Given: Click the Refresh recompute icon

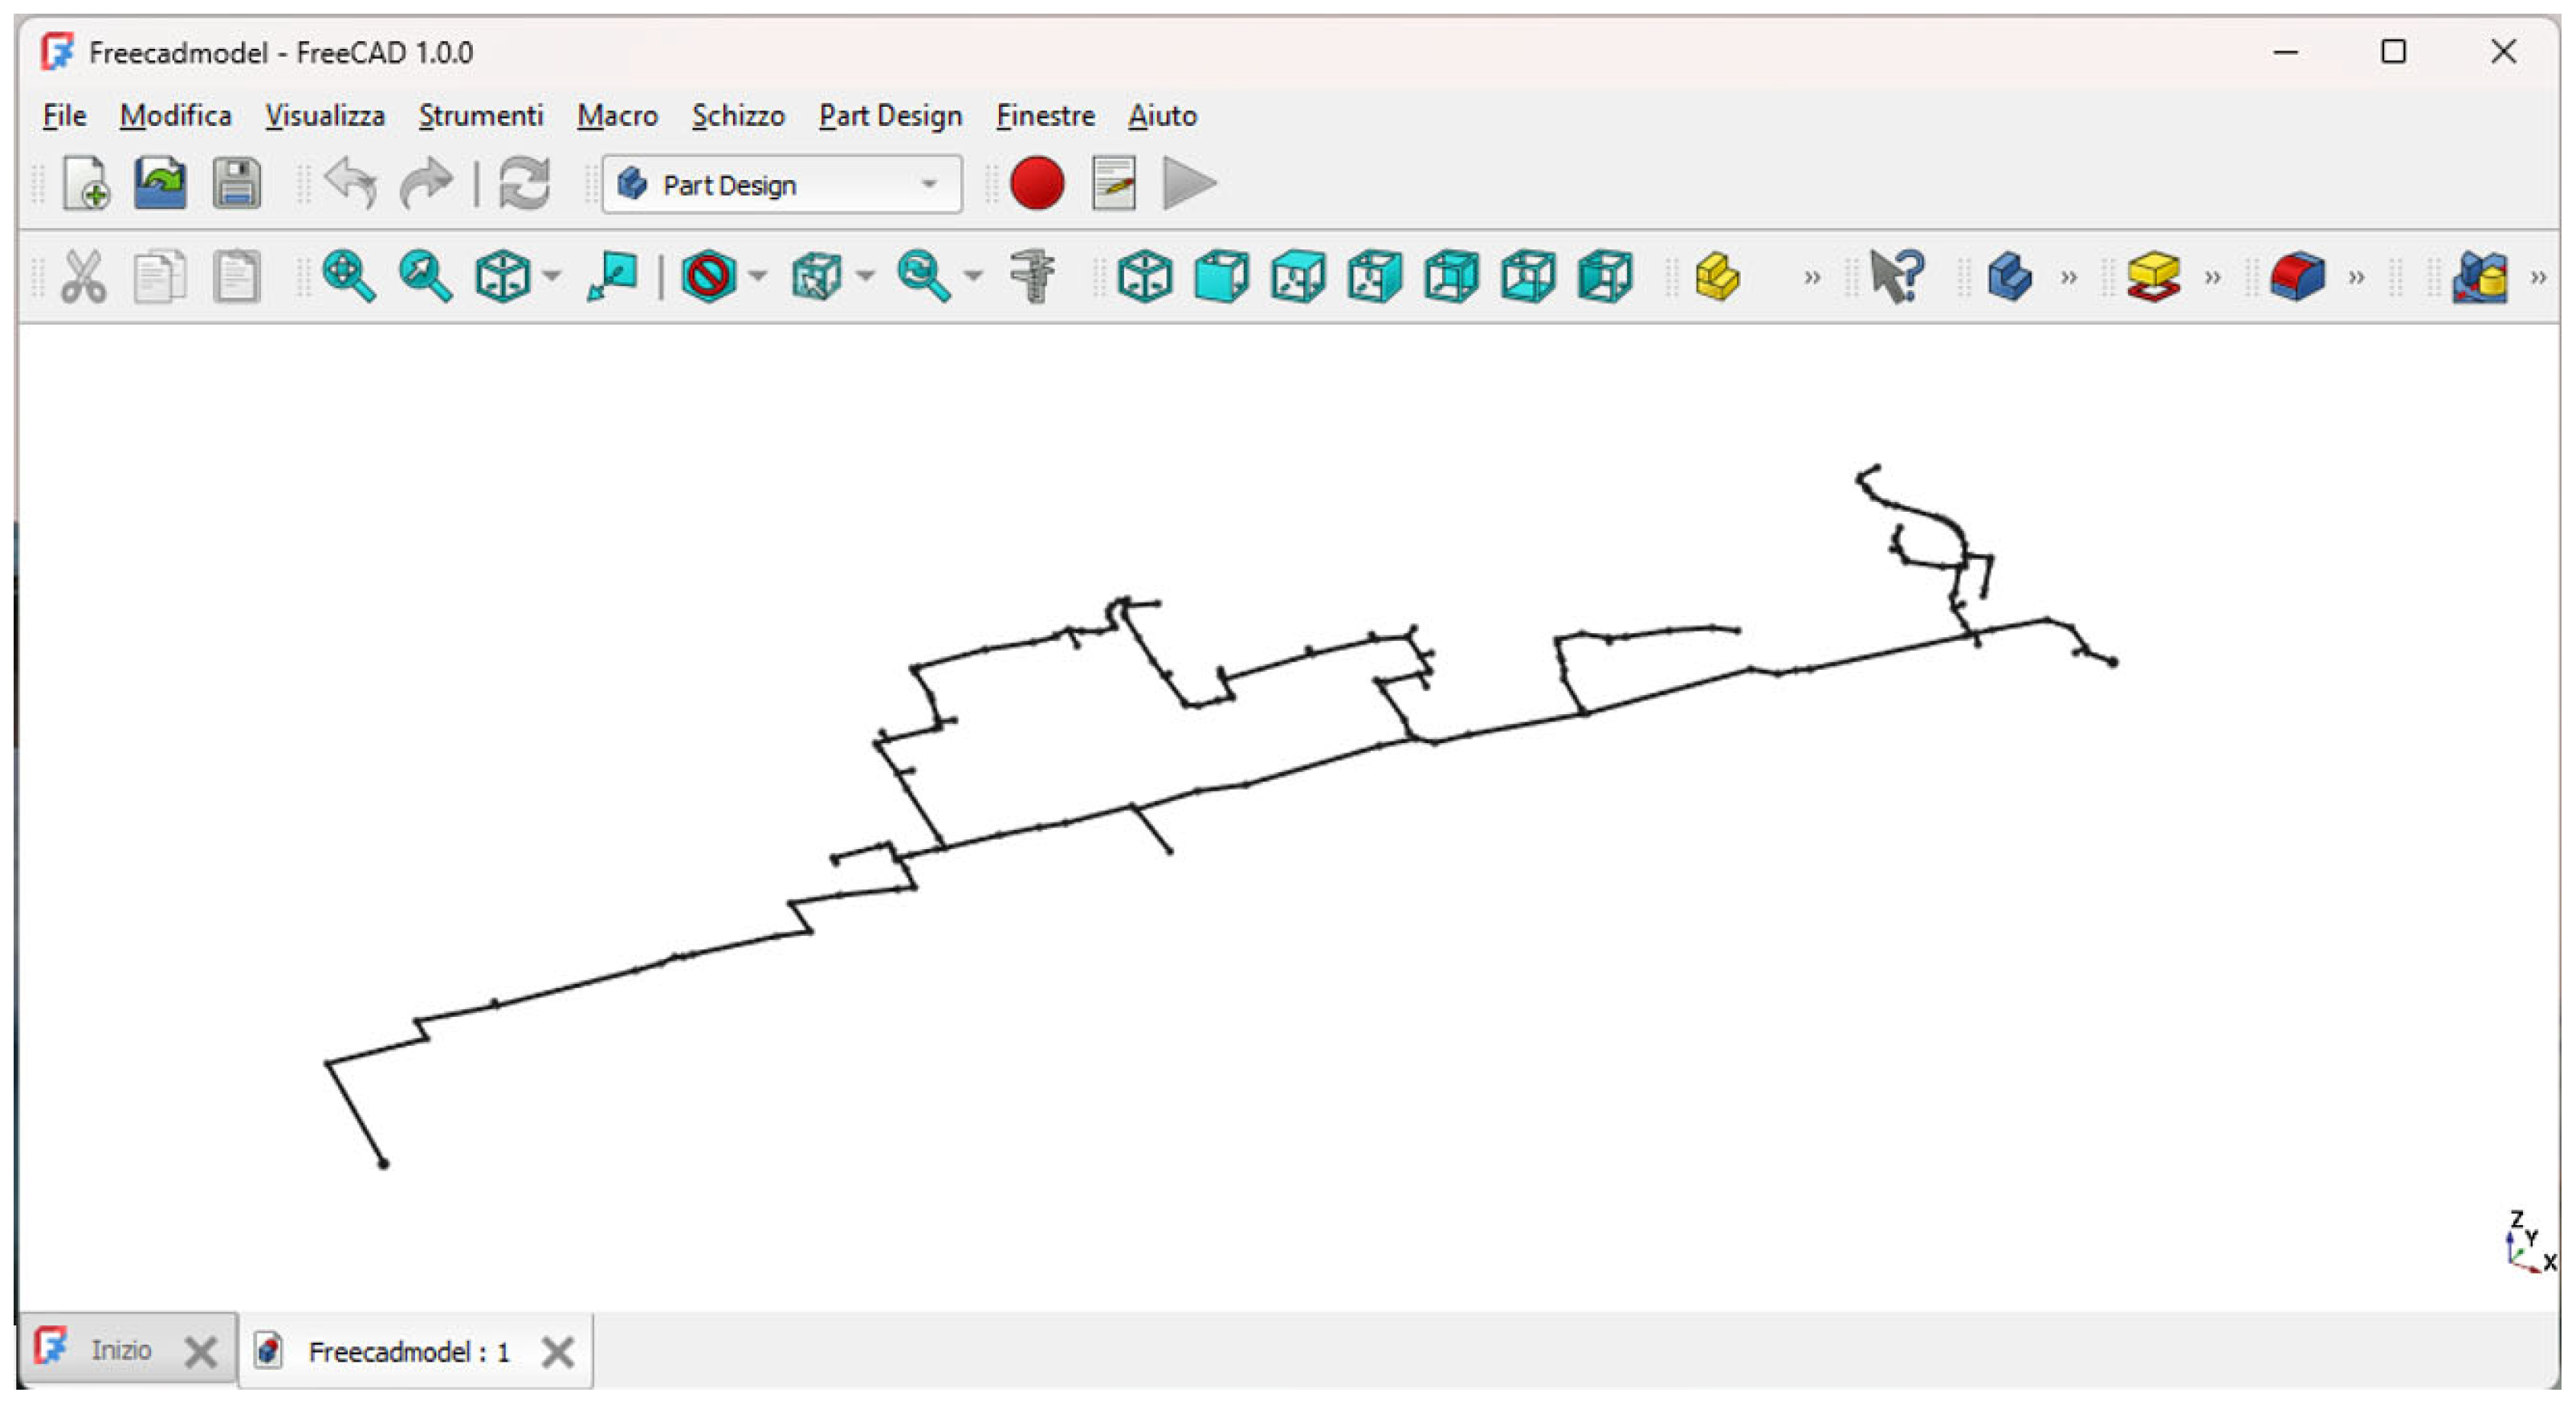Looking at the screenshot, I should pos(524,184).
